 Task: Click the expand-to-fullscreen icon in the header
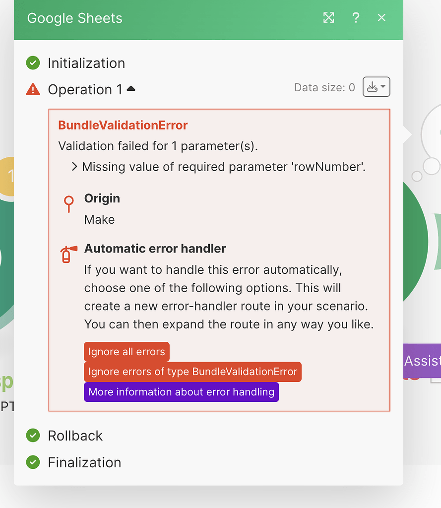click(328, 18)
